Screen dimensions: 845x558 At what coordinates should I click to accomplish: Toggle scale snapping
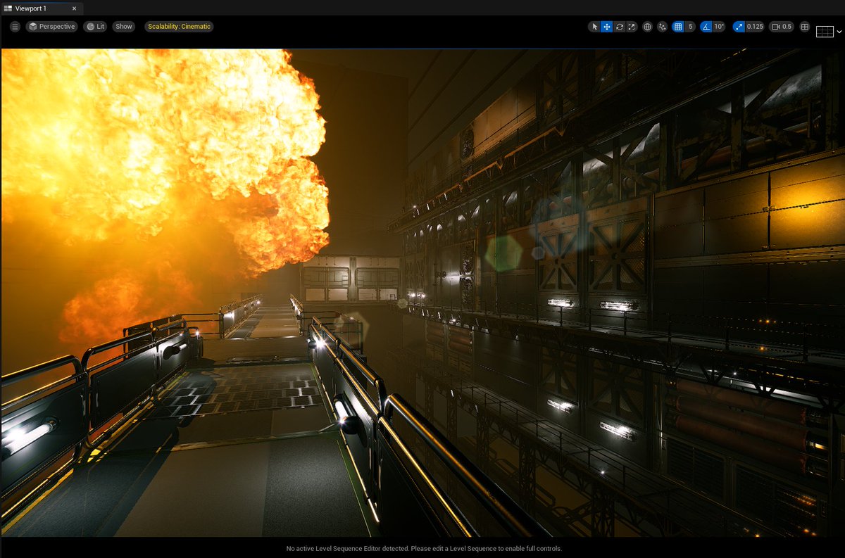pyautogui.click(x=738, y=27)
